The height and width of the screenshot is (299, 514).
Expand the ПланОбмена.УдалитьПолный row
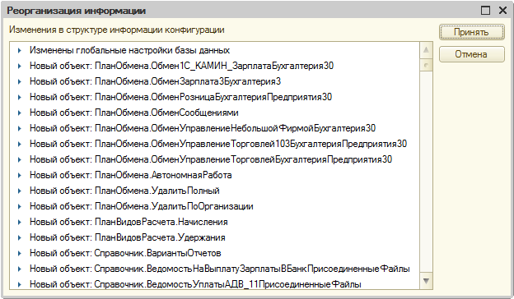19,191
